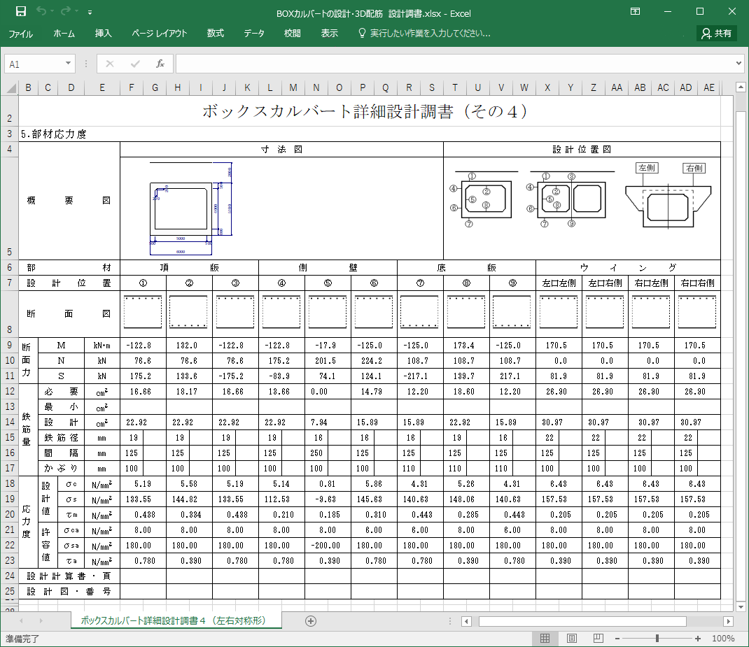Click the cell value 7.94 in 設計 row
749x647 pixels.
pos(328,422)
